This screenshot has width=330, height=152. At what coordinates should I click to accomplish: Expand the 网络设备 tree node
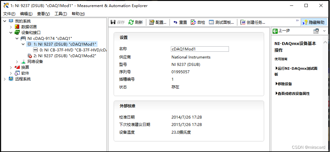coord(17,62)
